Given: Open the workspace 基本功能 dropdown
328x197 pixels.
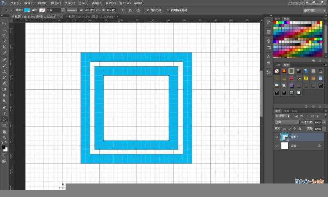Looking at the screenshot, I should pyautogui.click(x=314, y=10).
